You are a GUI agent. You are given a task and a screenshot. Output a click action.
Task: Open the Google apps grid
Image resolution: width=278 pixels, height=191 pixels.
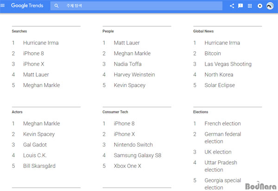(x=250, y=6)
